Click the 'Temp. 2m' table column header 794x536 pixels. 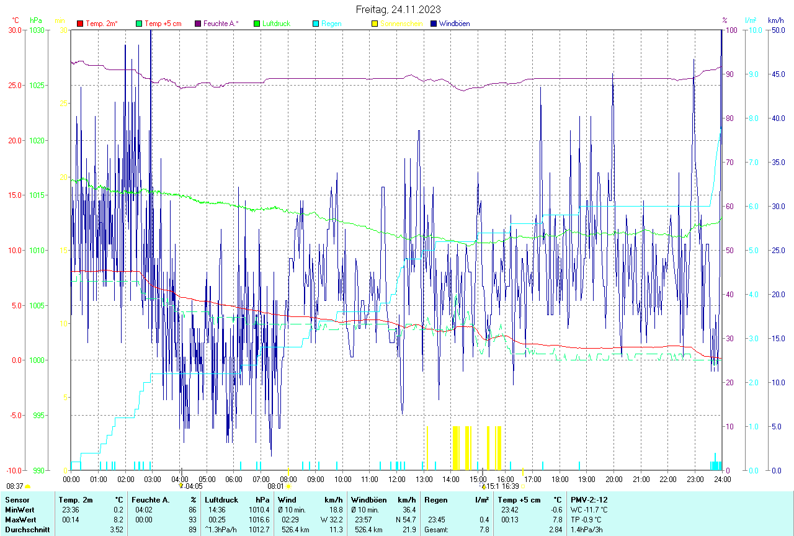pyautogui.click(x=76, y=500)
